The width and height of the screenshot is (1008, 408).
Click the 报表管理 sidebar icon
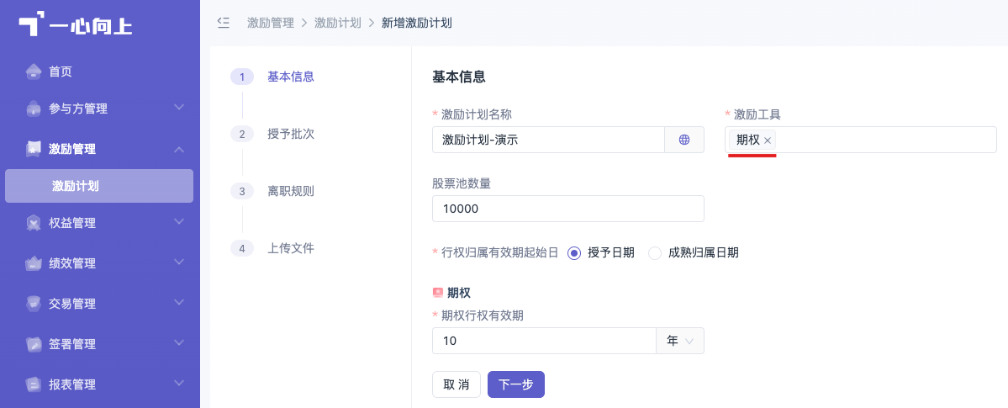(x=34, y=384)
